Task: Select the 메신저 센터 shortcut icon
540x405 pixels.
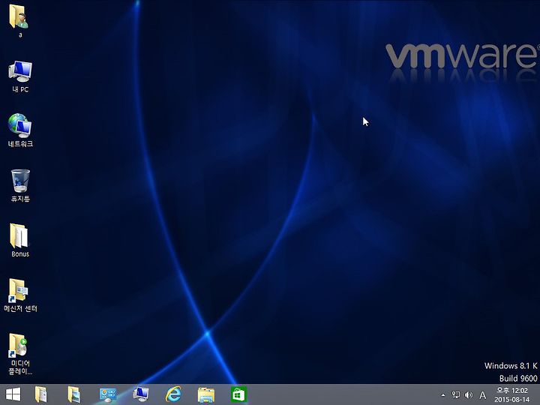Action: pos(20,295)
